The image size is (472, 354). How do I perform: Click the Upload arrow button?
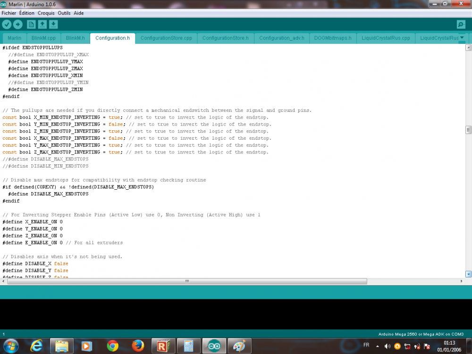click(x=18, y=25)
